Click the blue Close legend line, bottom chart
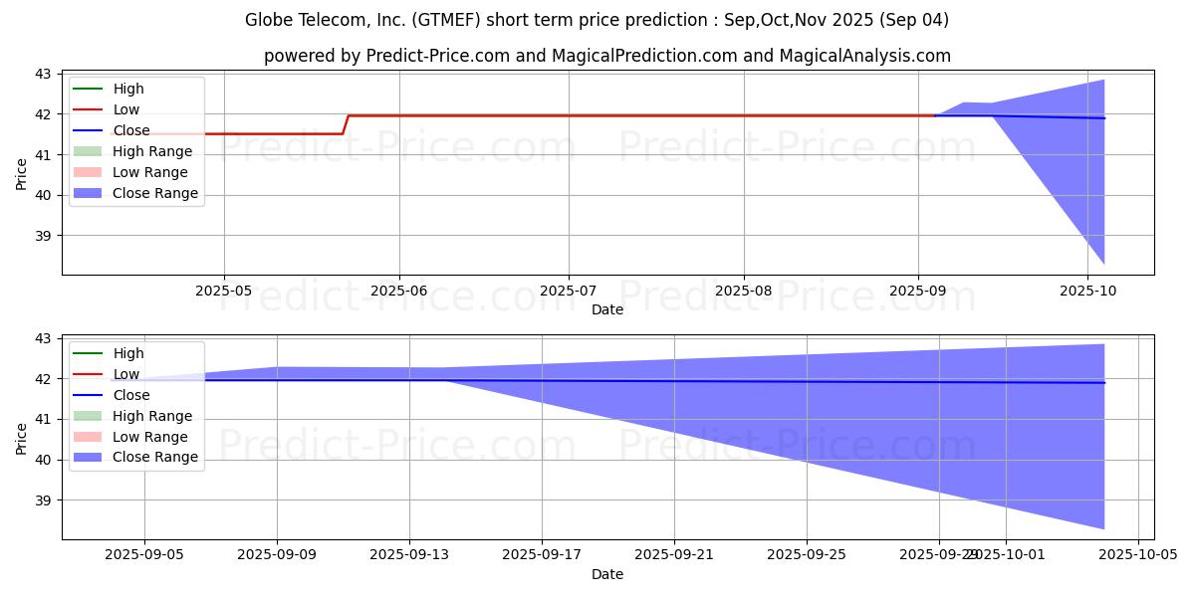This screenshot has width=1195, height=597. click(88, 395)
